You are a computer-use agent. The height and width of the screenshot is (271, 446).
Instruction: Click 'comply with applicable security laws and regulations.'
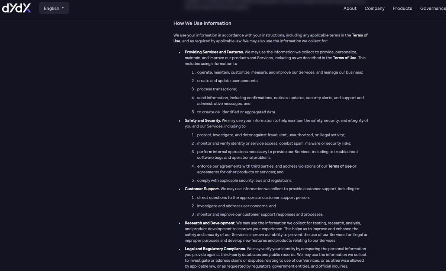(245, 180)
